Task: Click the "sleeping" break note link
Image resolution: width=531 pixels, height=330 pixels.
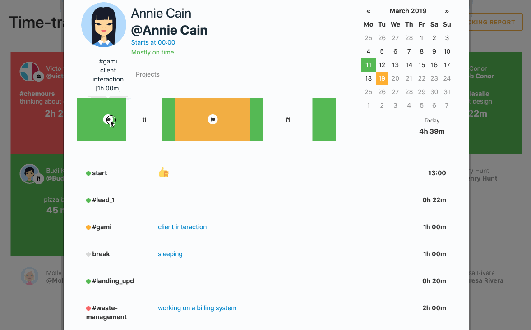Action: tap(170, 254)
